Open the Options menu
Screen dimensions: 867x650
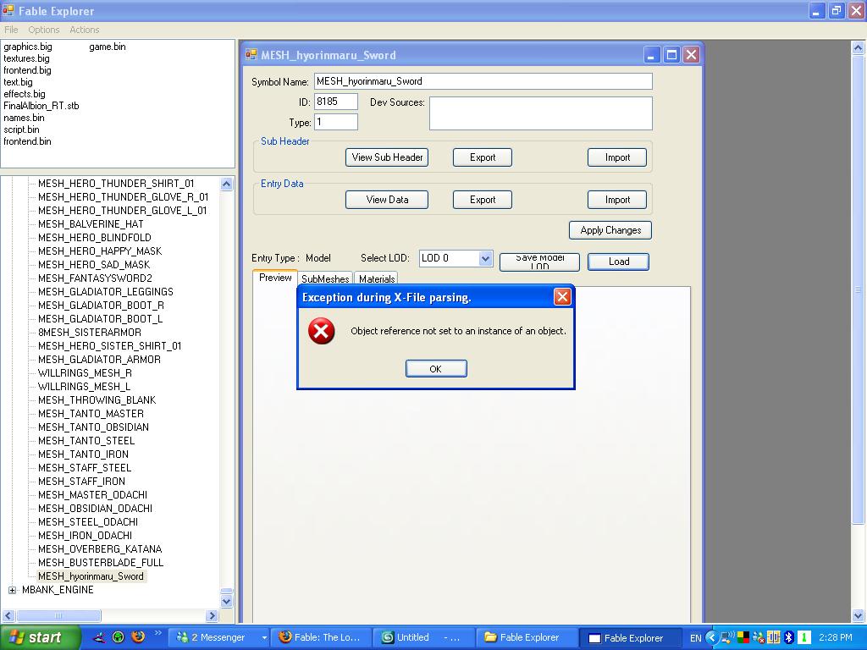pos(44,30)
